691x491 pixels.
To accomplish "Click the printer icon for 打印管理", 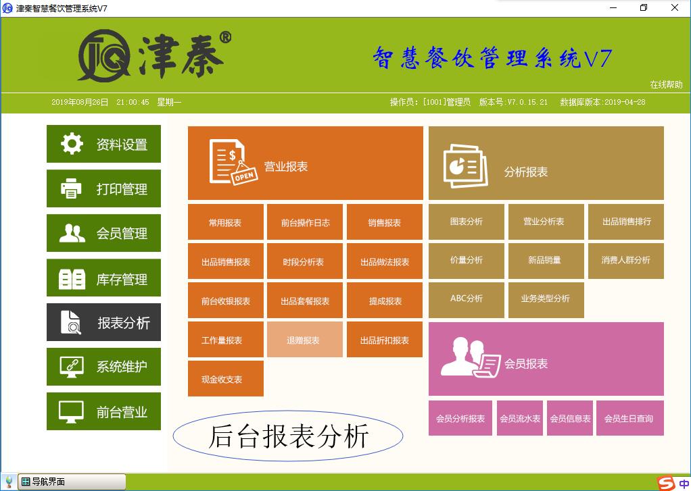I will click(72, 188).
